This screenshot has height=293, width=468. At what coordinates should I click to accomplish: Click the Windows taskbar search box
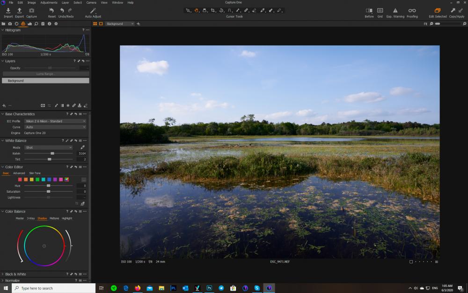(54, 288)
